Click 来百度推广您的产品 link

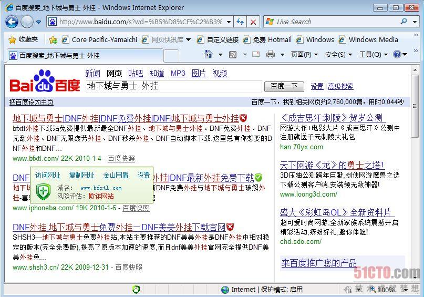click(319, 263)
